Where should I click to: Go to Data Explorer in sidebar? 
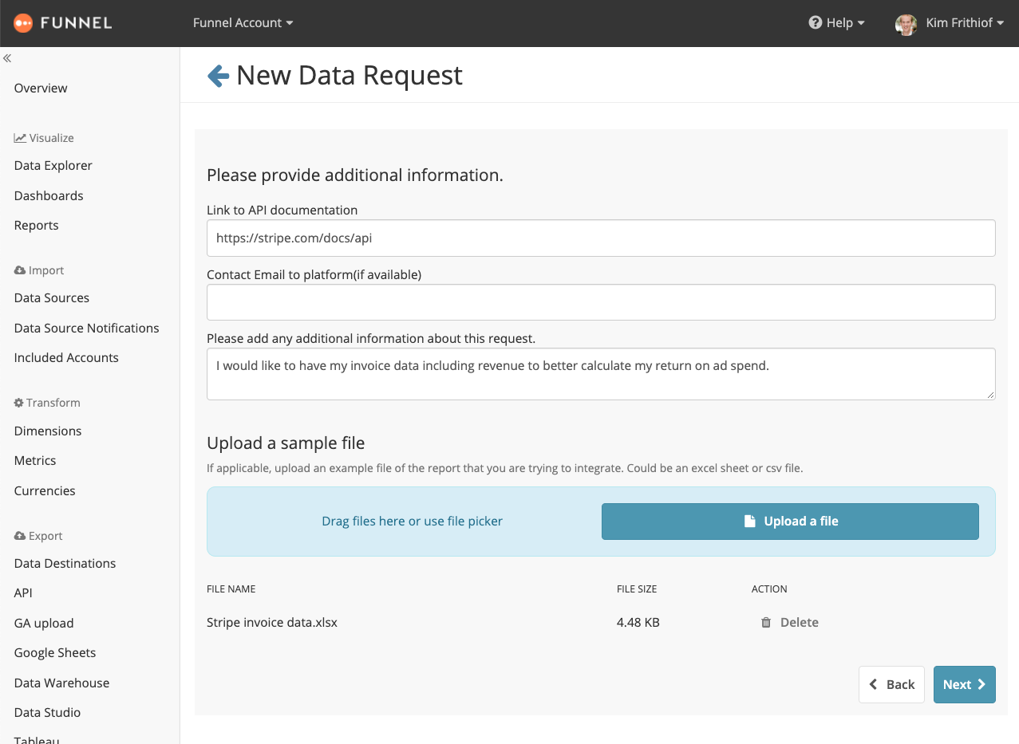point(53,166)
